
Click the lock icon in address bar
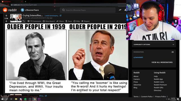pyautogui.click(x=12, y=5)
